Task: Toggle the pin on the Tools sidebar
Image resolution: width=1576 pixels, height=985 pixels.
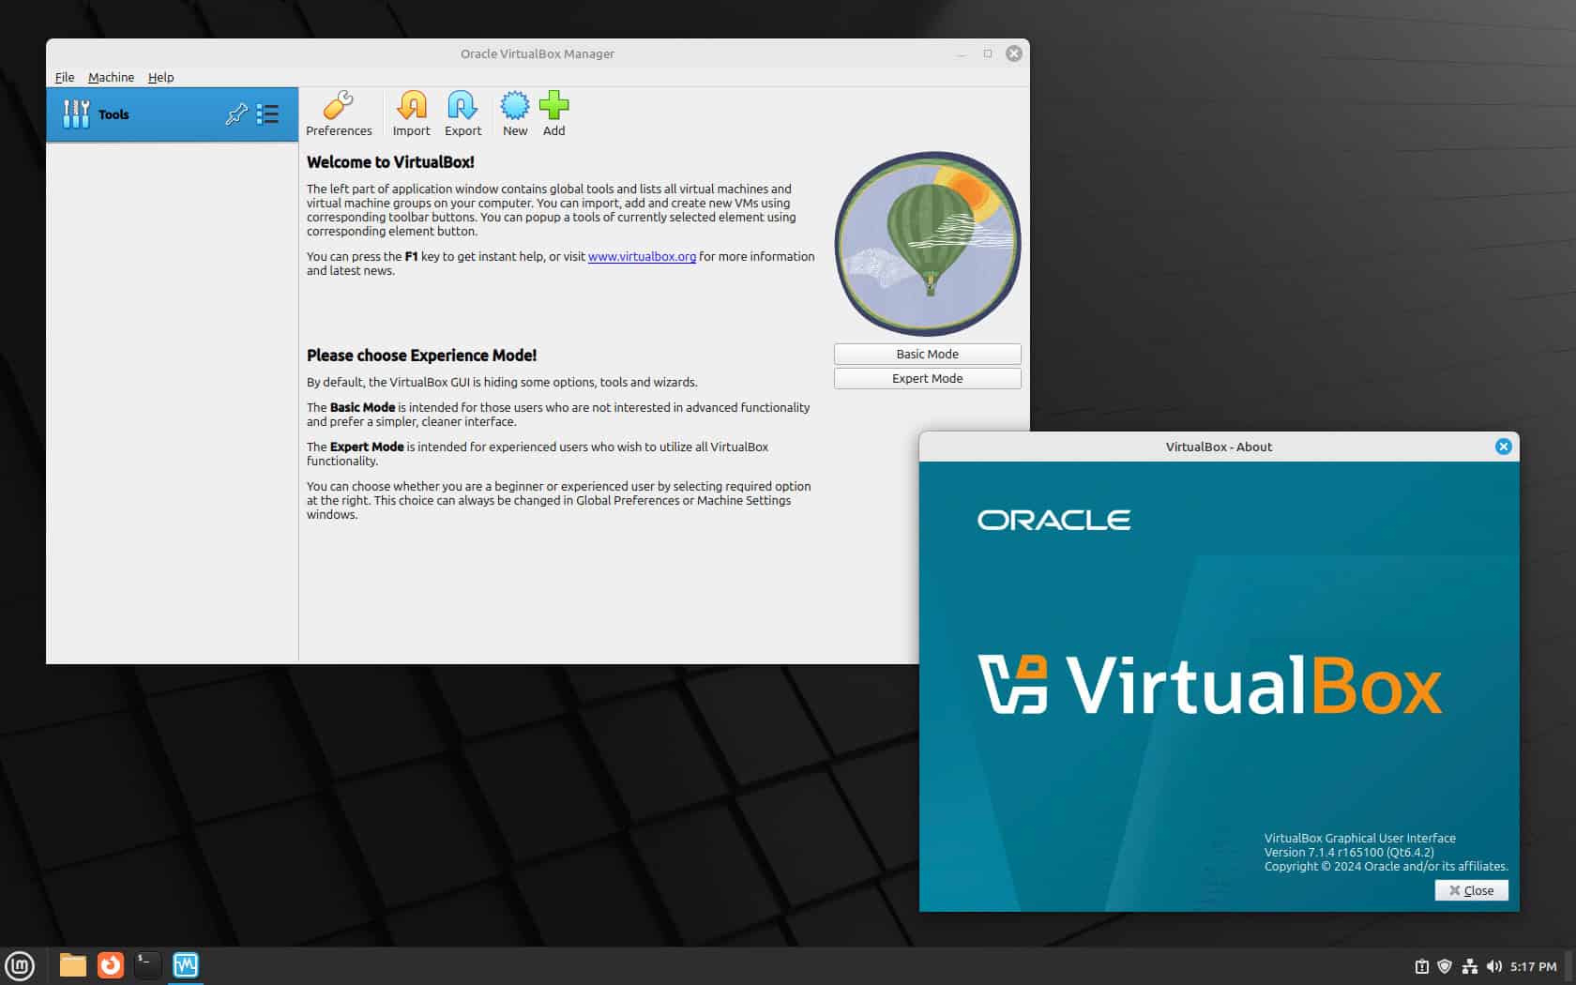Action: (x=236, y=114)
